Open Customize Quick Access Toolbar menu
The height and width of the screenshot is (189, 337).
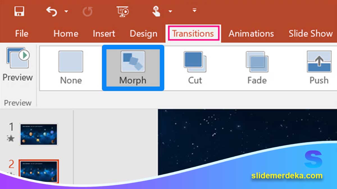point(194,10)
